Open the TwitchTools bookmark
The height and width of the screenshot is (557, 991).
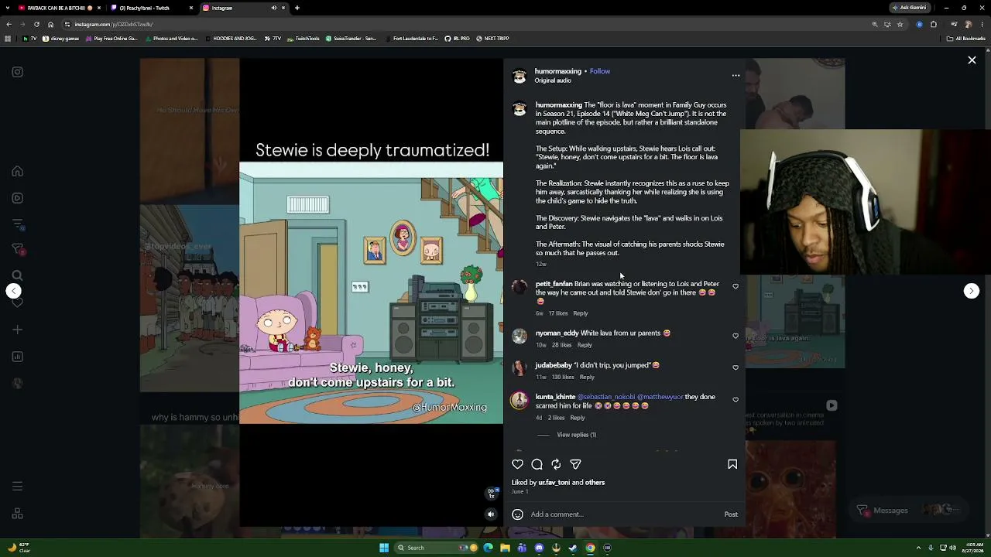pos(303,39)
